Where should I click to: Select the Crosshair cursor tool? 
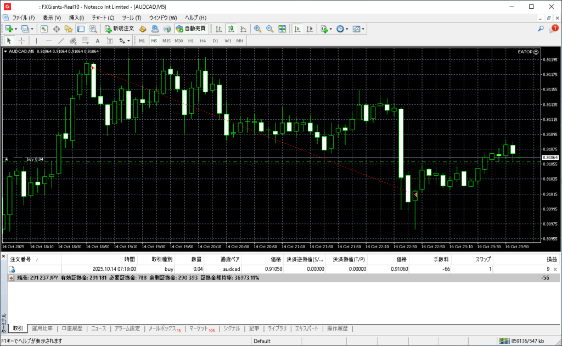pyautogui.click(x=21, y=41)
